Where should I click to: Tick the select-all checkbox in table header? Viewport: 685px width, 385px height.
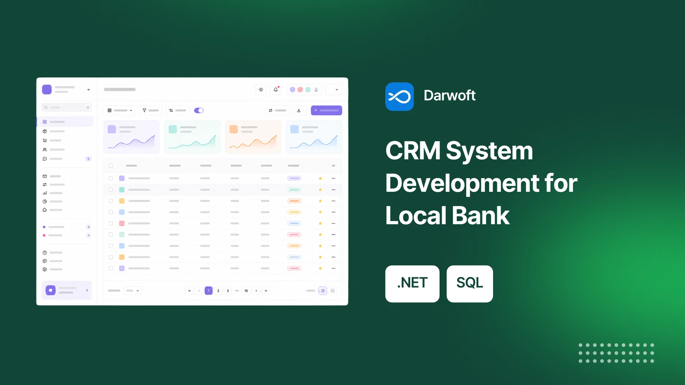pos(111,166)
